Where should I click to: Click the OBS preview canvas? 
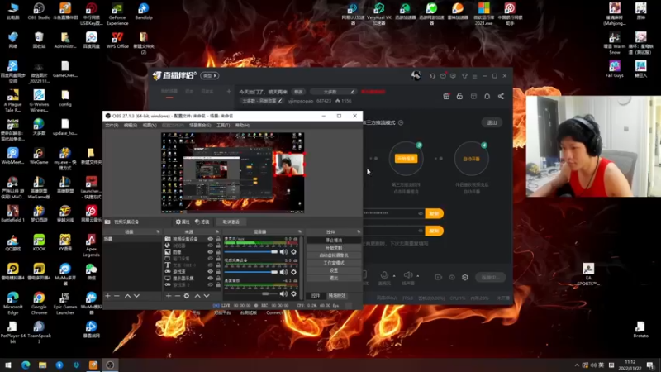click(233, 173)
